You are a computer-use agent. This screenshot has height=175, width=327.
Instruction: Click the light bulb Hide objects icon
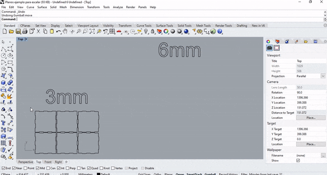pos(146,32)
